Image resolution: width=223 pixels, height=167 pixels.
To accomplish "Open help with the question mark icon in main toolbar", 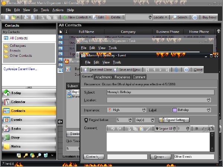I will click(x=195, y=17).
